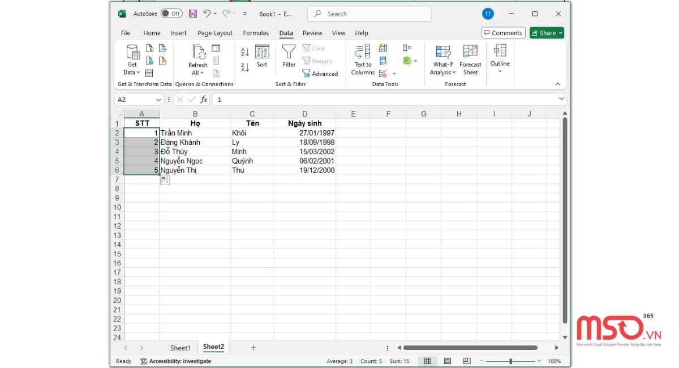
Task: Toggle AutoSave switch
Action: [171, 14]
